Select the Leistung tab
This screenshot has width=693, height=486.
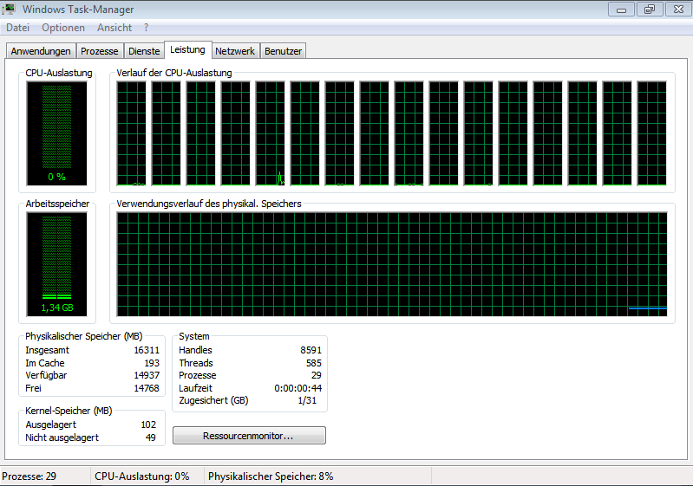(x=188, y=49)
